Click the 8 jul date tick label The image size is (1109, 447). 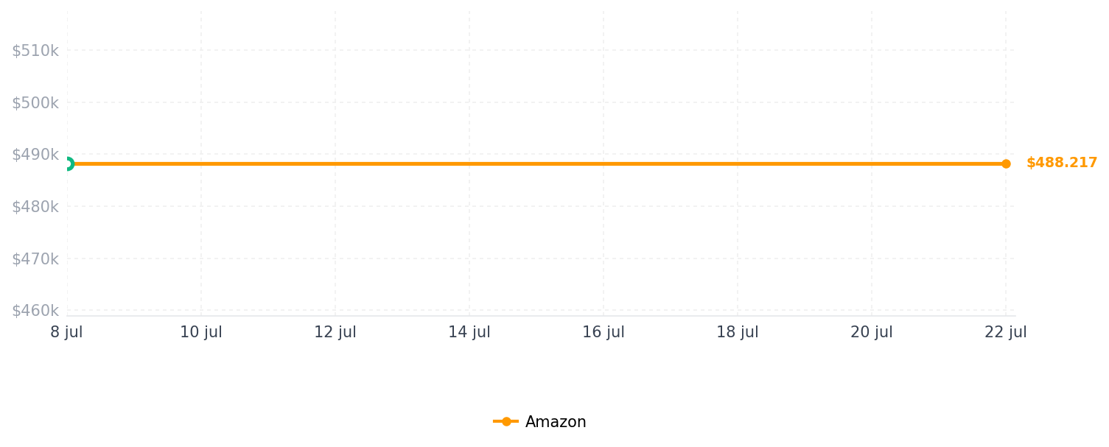click(66, 333)
